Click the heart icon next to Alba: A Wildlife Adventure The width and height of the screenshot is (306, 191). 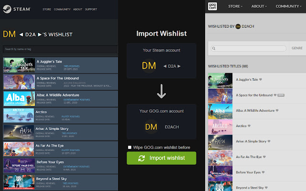[277, 110]
